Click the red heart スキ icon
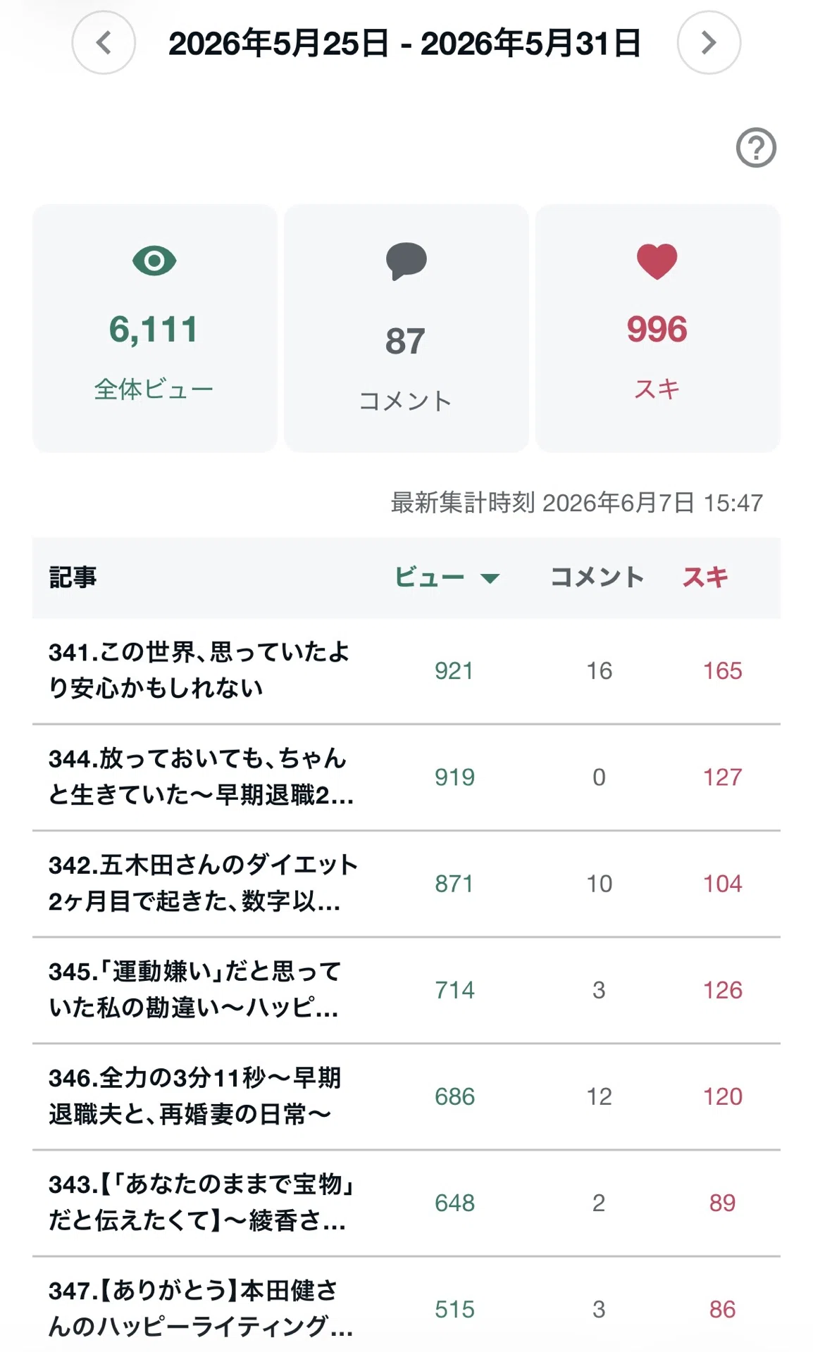The height and width of the screenshot is (1352, 813). click(657, 261)
